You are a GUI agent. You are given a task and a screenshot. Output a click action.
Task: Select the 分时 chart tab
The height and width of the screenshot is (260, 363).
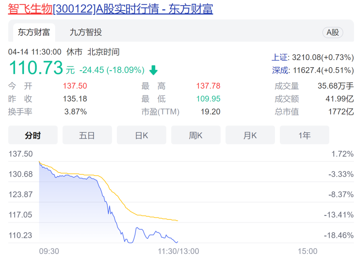[x=33, y=135]
